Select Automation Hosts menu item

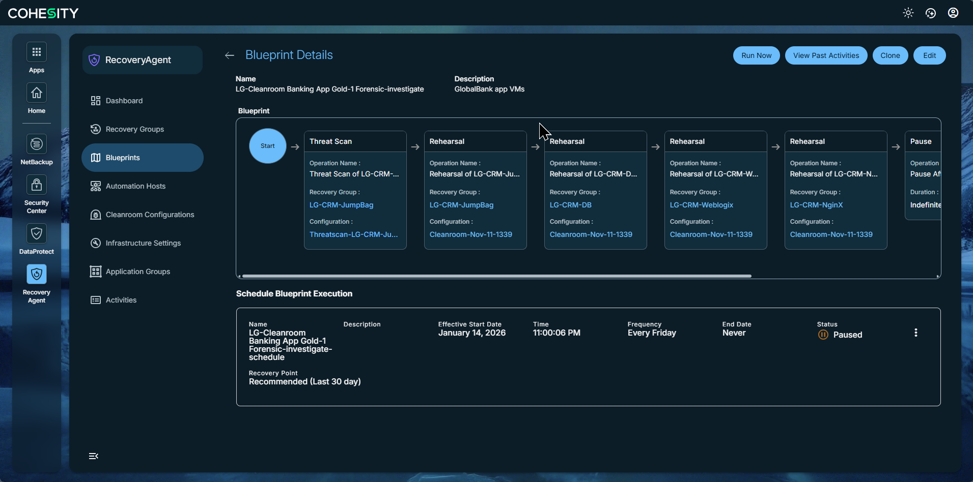pos(143,186)
